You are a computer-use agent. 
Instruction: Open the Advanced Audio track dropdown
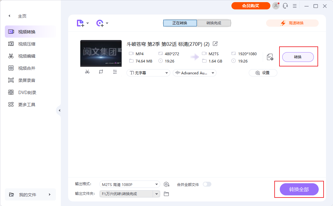tap(195, 73)
